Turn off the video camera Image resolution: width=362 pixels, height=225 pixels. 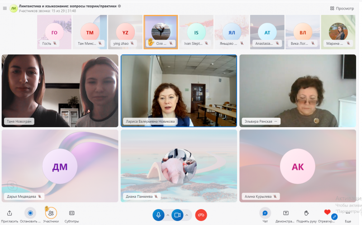[177, 215]
